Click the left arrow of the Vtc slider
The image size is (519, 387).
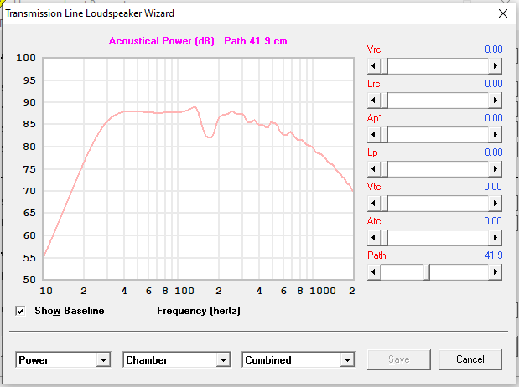pos(374,203)
